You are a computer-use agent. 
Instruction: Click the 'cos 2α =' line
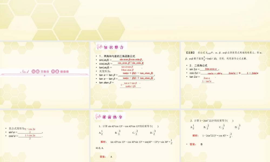click(x=224, y=73)
